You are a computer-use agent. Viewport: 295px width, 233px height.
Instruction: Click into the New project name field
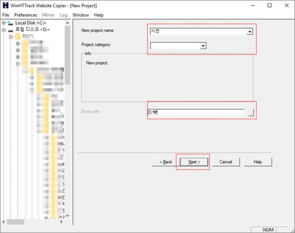198,31
